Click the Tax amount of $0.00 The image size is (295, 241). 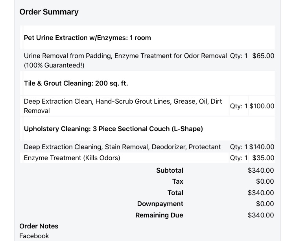pyautogui.click(x=265, y=181)
